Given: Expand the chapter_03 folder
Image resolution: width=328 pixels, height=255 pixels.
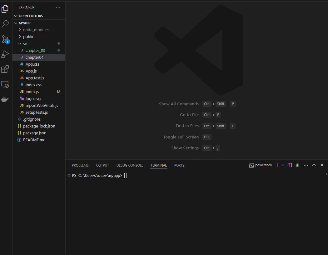Looking at the screenshot, I should (x=39, y=50).
